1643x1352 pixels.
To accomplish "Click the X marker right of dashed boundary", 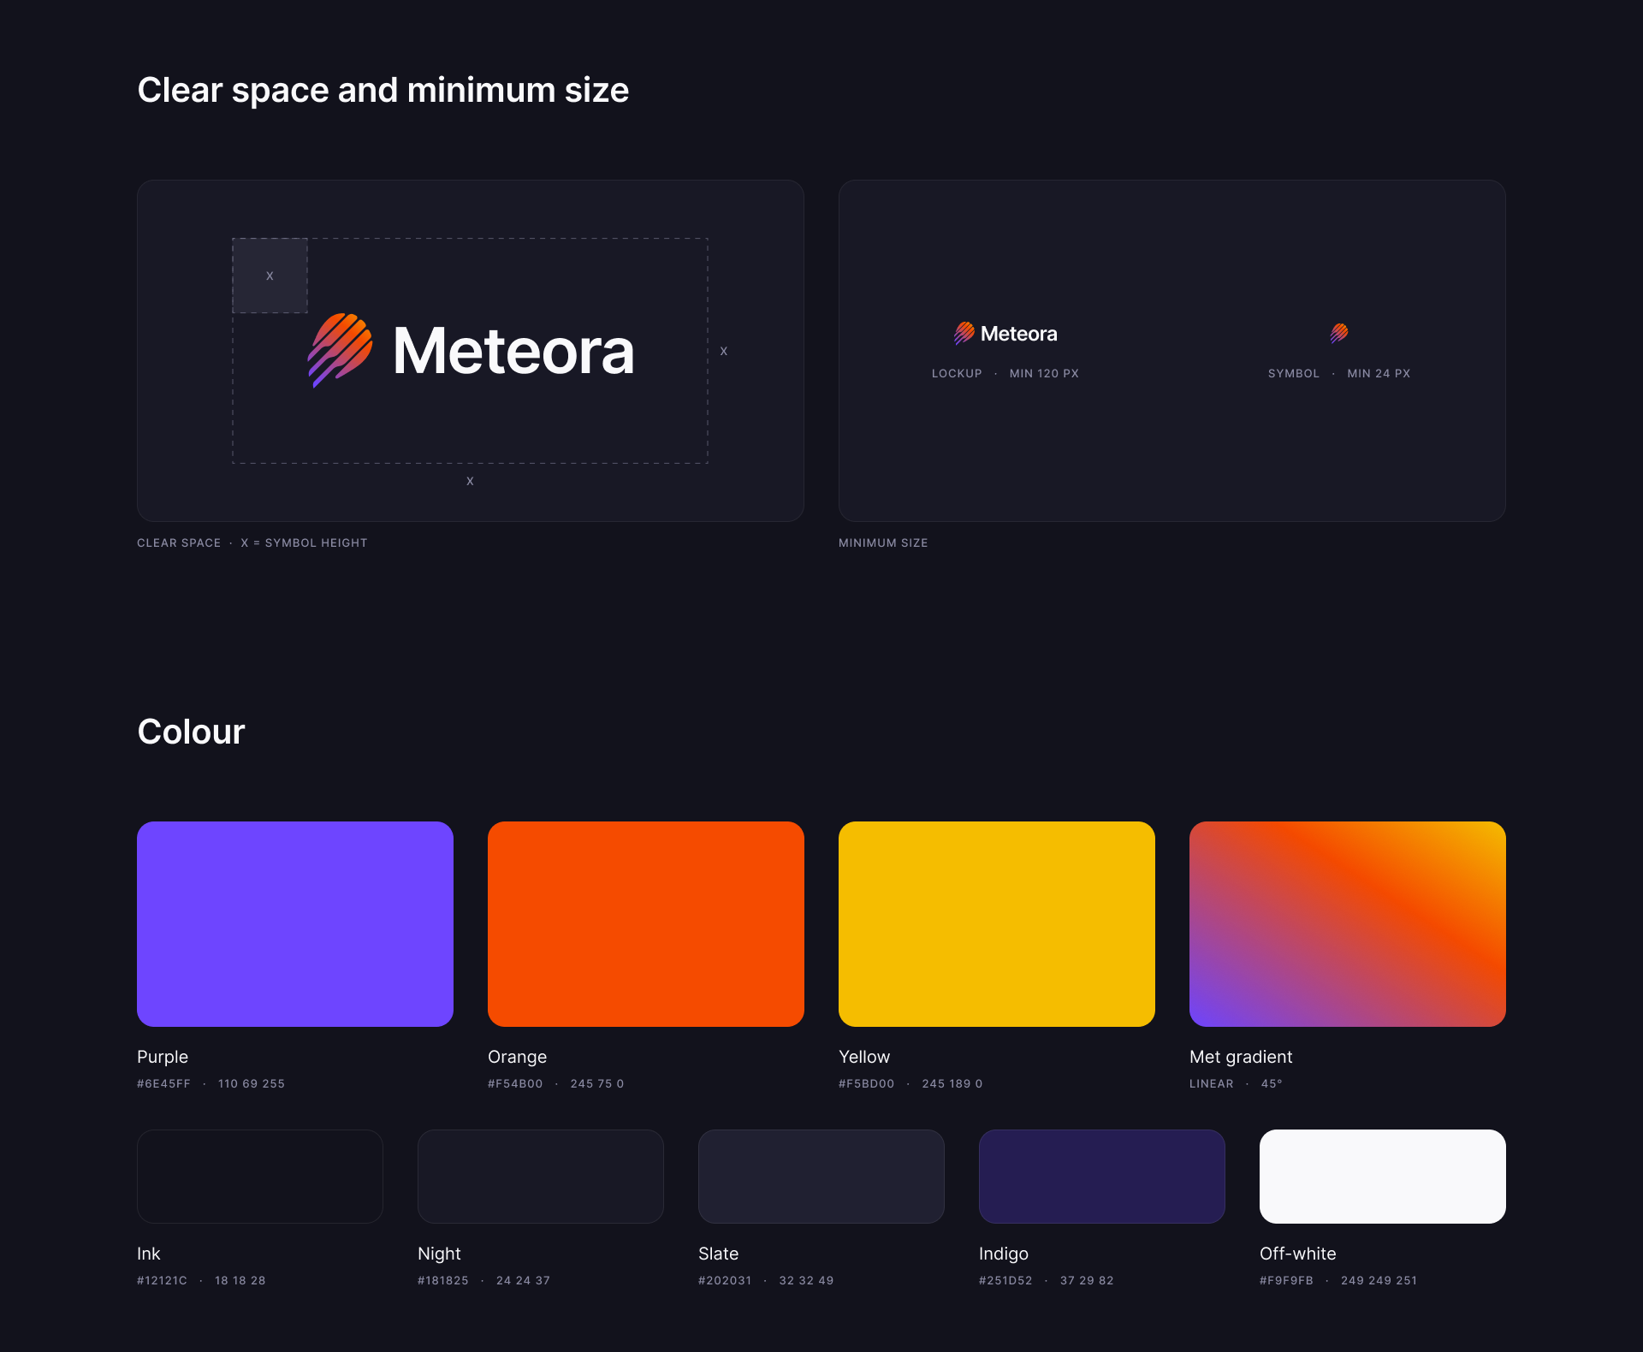I will click(x=724, y=351).
